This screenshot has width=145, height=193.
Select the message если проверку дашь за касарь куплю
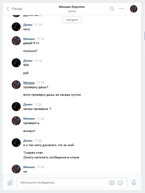tap(52, 95)
